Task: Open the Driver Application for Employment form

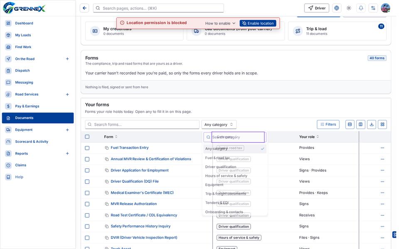Action: [x=140, y=170]
